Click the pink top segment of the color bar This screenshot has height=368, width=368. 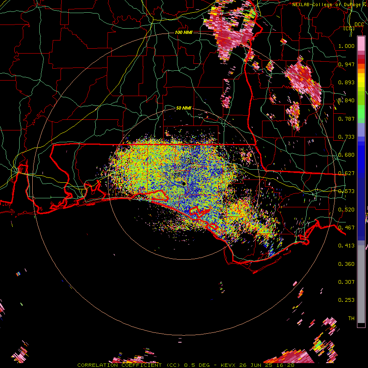click(361, 43)
